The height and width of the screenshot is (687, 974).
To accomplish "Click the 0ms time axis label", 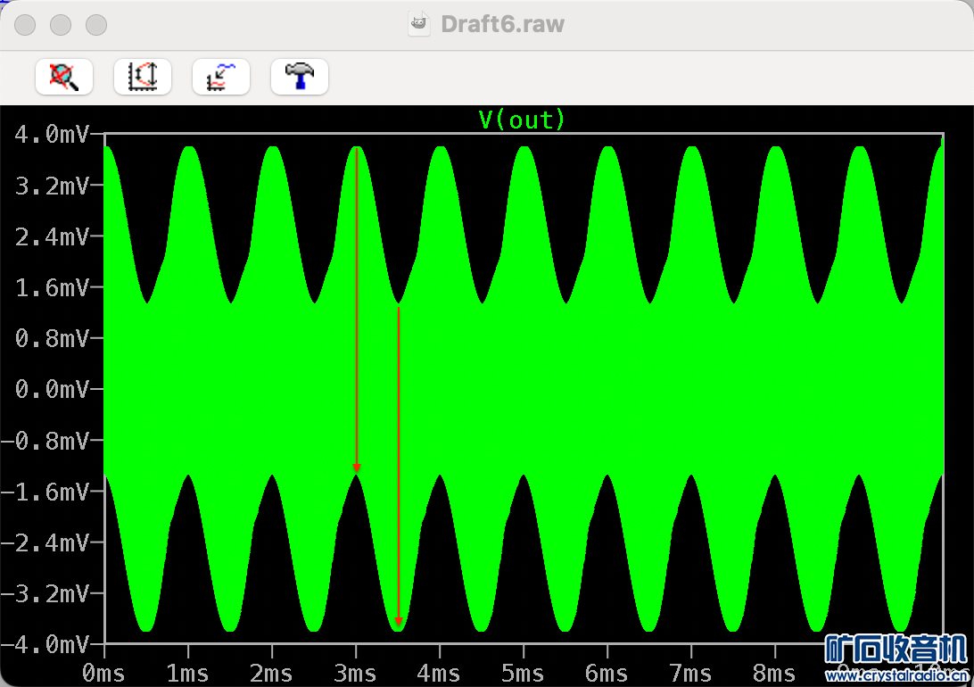I will pos(103,673).
